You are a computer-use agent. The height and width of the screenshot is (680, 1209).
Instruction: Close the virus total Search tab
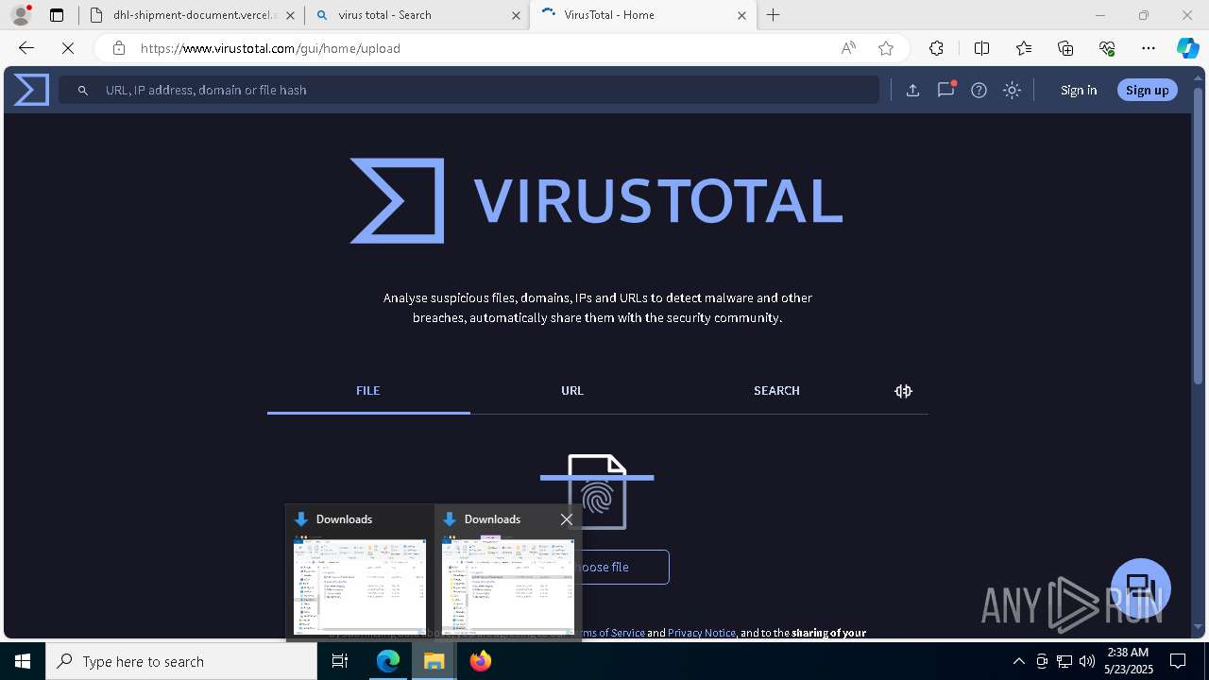tap(517, 15)
